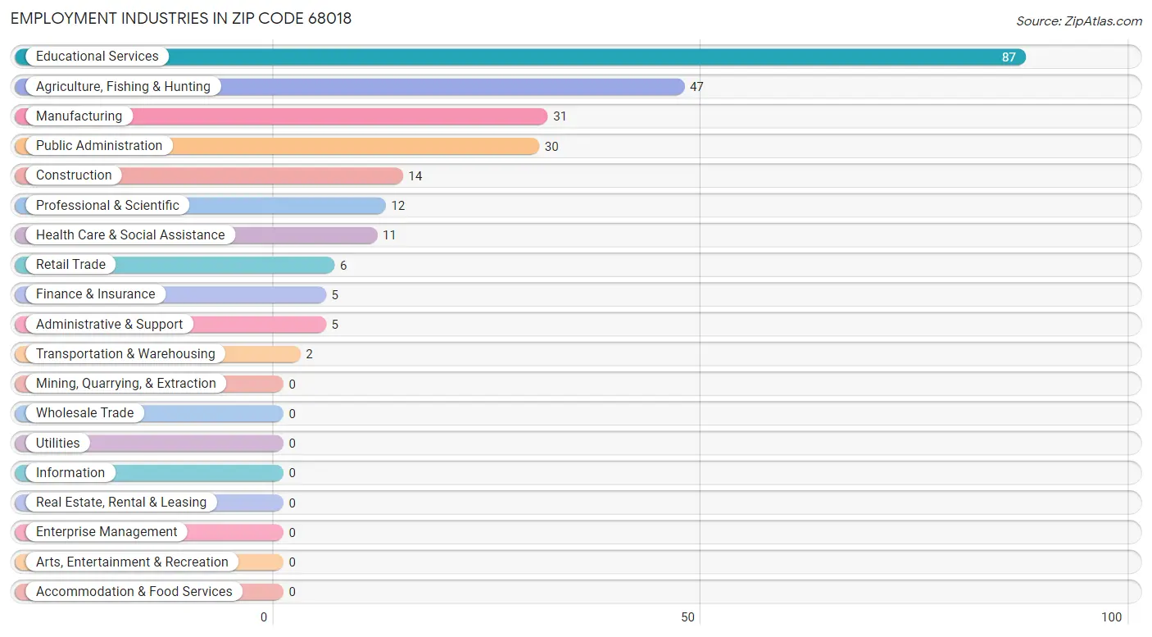Click the Transportation & Warehousing label
Image resolution: width=1152 pixels, height=637 pixels.
125,353
